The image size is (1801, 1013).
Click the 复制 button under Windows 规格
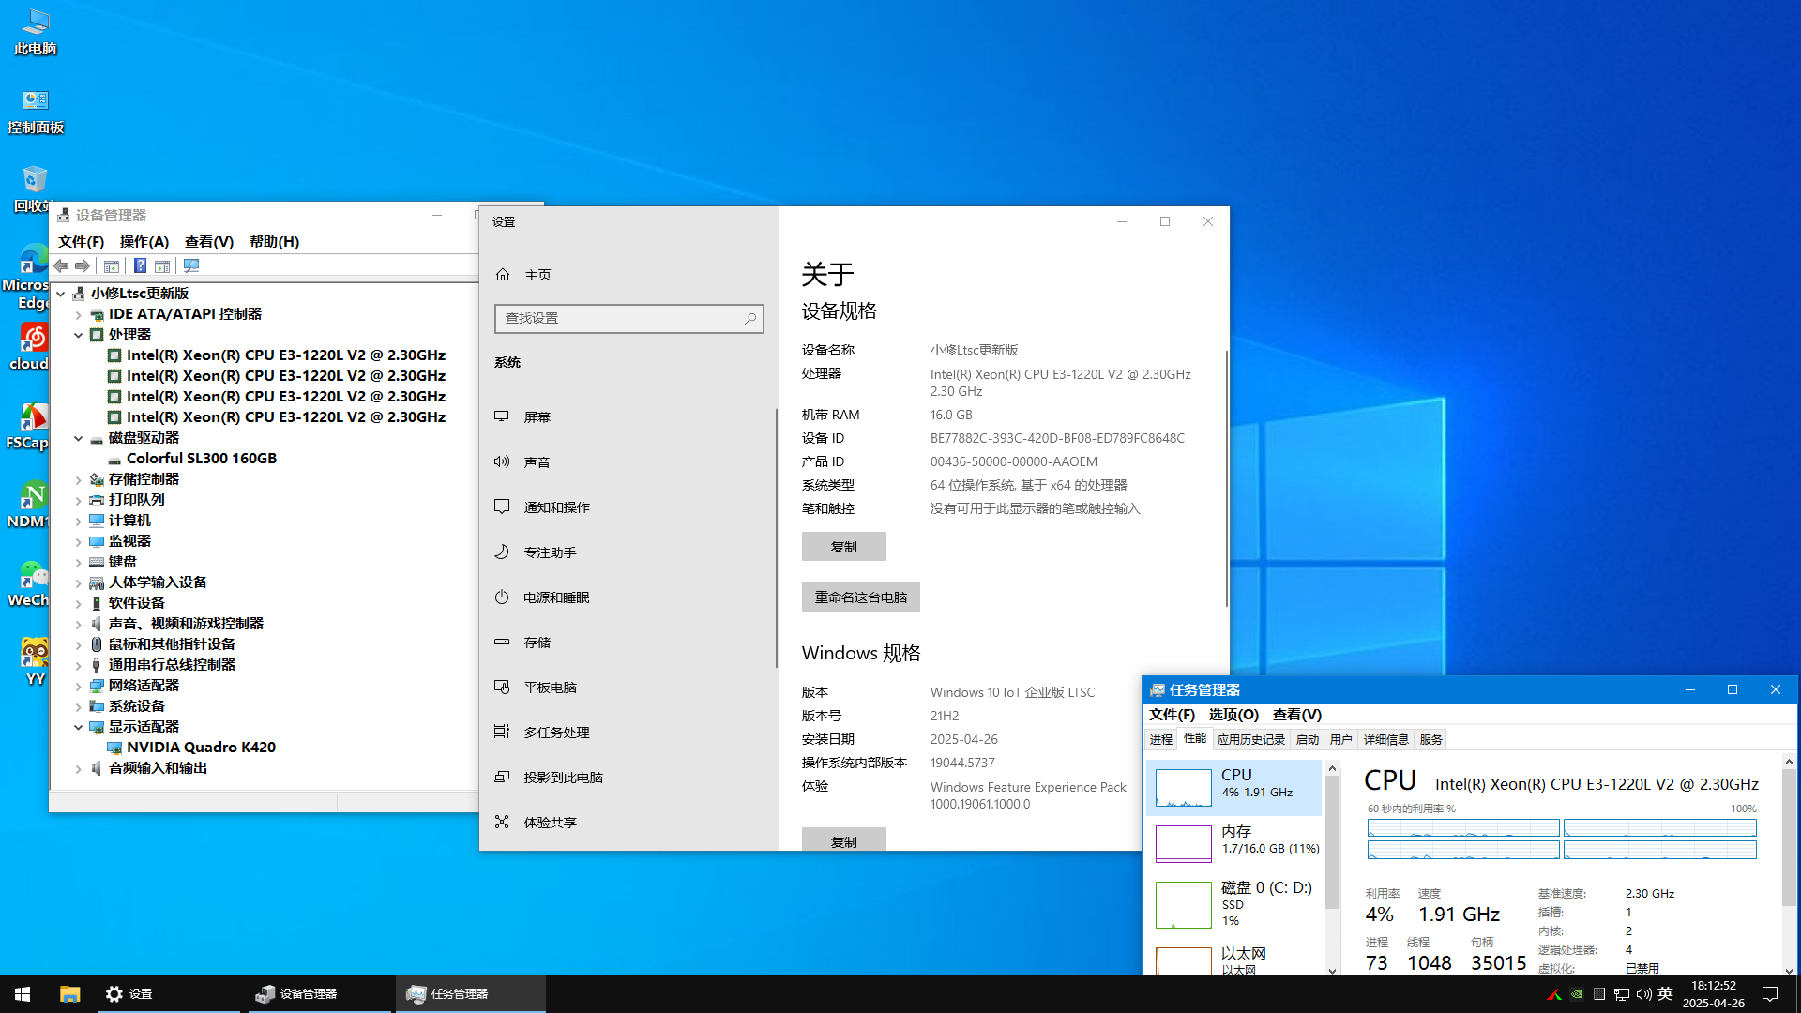843,840
